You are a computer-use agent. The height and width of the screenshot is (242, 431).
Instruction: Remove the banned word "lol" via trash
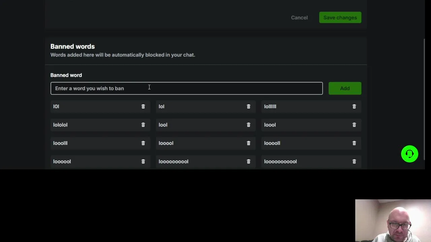point(248,107)
